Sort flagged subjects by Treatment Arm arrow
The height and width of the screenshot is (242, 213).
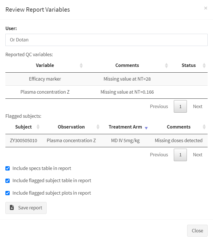coord(146,128)
